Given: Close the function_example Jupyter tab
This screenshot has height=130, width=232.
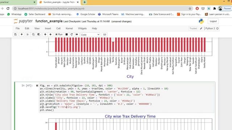Looking at the screenshot, I should click(78, 2).
